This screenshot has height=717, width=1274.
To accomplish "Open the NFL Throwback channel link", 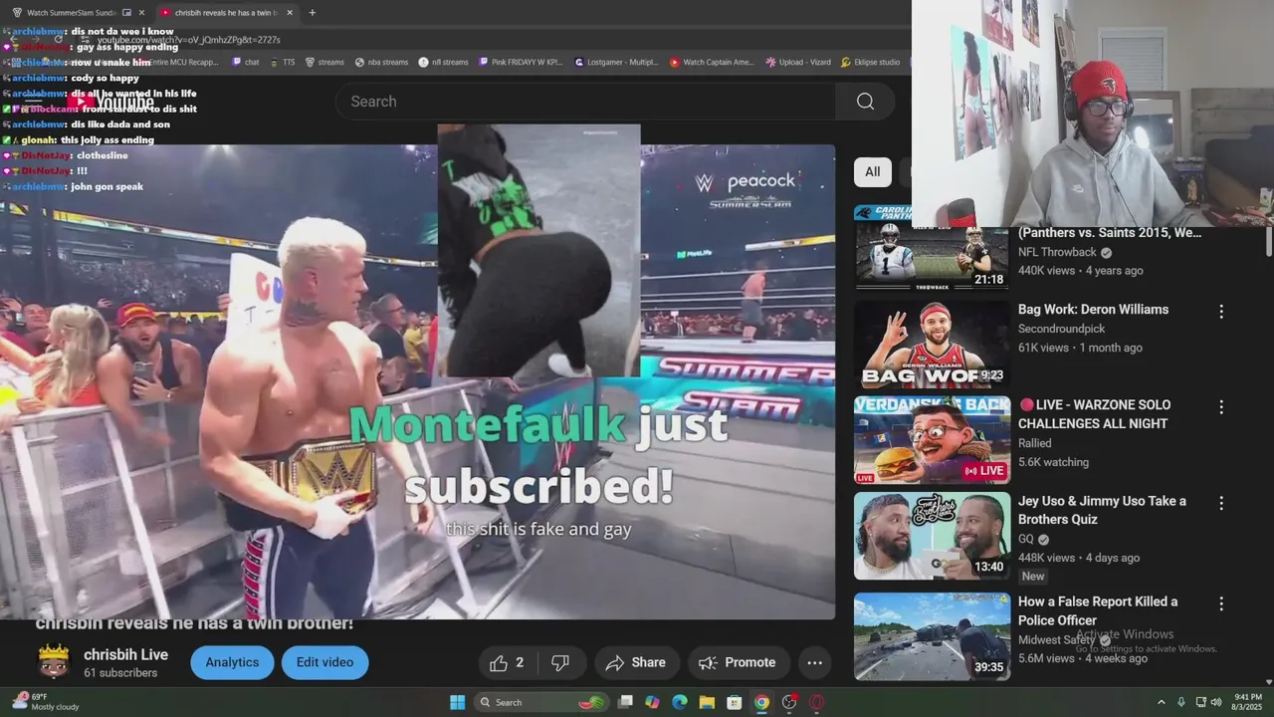I will tap(1057, 252).
